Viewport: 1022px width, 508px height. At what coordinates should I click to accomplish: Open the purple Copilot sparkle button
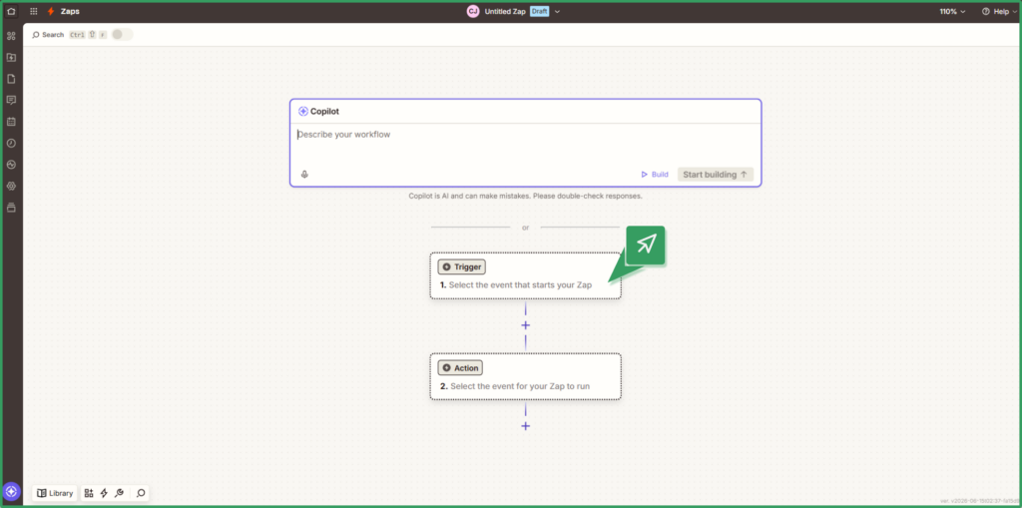click(x=11, y=491)
